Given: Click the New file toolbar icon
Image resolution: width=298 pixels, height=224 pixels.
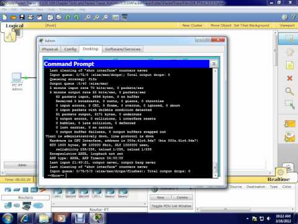Looking at the screenshot, I should (x=4, y=17).
